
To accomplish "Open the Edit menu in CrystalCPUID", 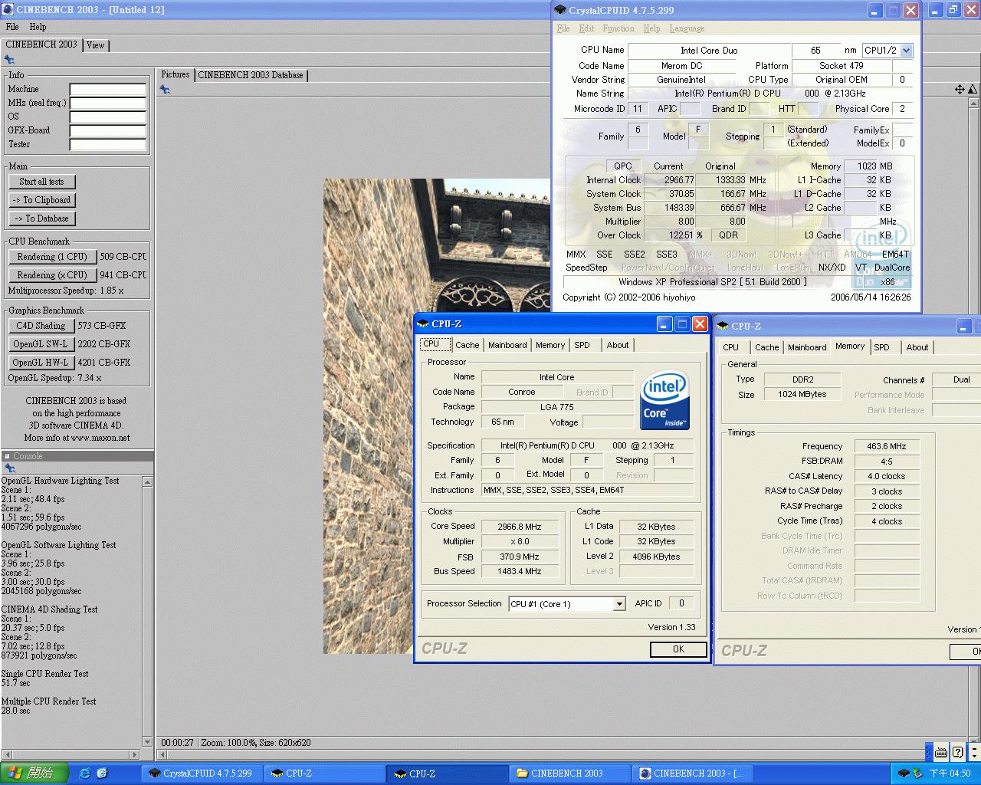I will tap(586, 28).
